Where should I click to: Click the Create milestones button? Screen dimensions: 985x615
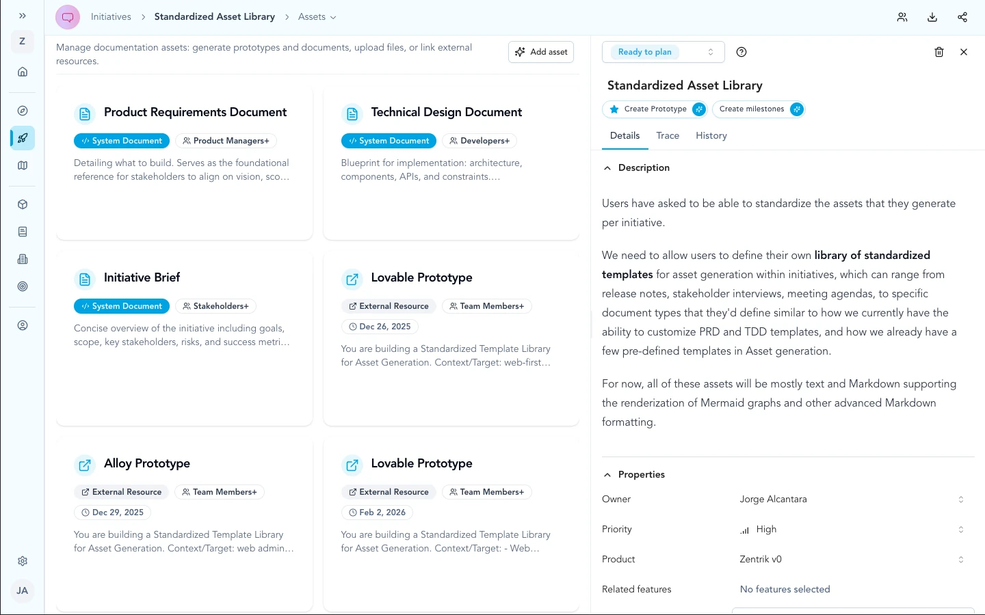coord(758,109)
